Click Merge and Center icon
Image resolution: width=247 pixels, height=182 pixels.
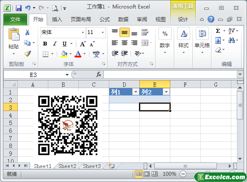click(145, 43)
